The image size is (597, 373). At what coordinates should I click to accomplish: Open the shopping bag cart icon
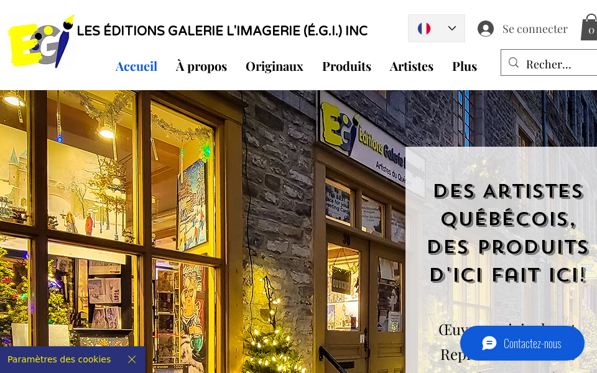tap(590, 27)
